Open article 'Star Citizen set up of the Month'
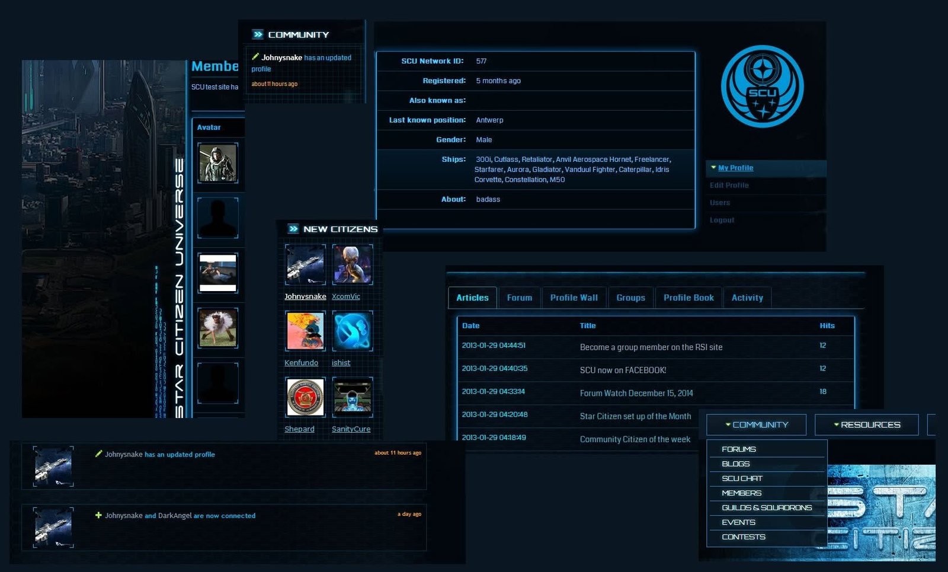This screenshot has width=948, height=572. (635, 416)
